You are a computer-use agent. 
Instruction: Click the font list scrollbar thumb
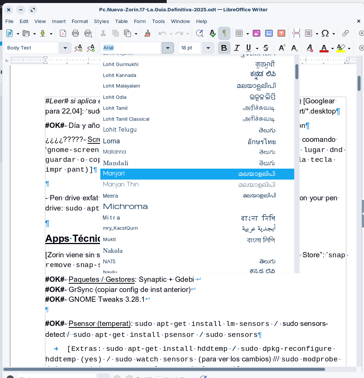click(297, 72)
